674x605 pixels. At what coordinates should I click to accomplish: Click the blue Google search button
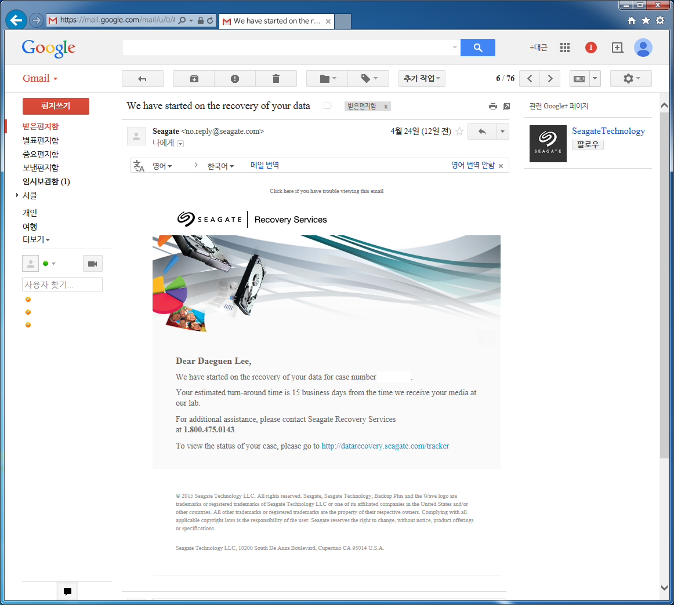477,48
